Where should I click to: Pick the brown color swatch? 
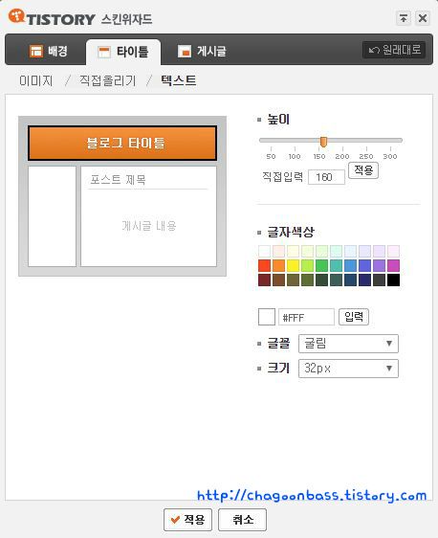tap(278, 280)
